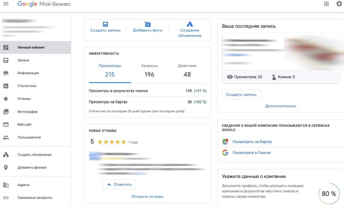Click the Фотографии sidebar icon
Viewport: 344px width, 206px height.
tap(6, 112)
